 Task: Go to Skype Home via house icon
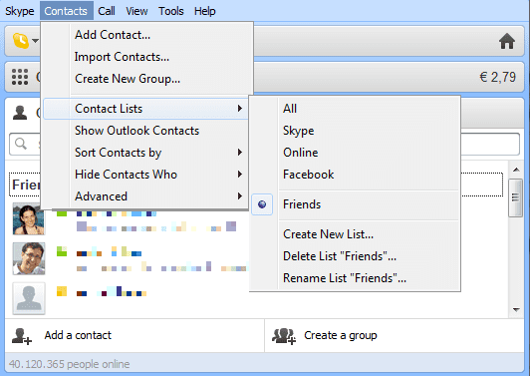[507, 41]
